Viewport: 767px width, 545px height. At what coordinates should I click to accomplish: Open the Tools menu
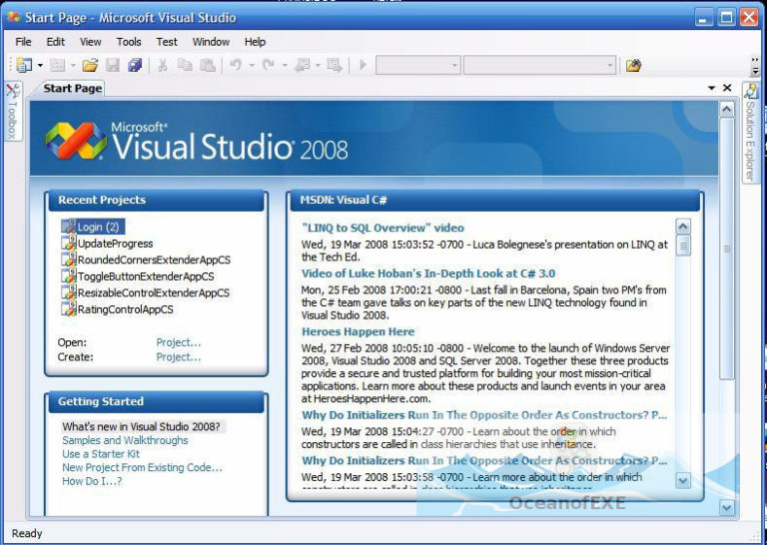[129, 42]
